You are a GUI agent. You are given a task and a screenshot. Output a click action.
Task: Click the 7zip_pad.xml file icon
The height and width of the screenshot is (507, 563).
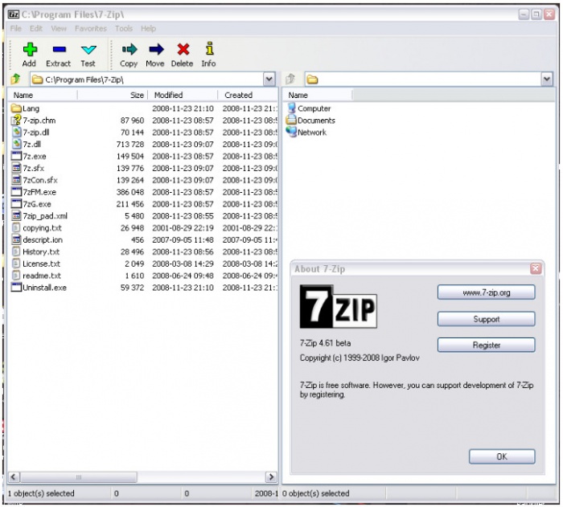click(x=16, y=215)
